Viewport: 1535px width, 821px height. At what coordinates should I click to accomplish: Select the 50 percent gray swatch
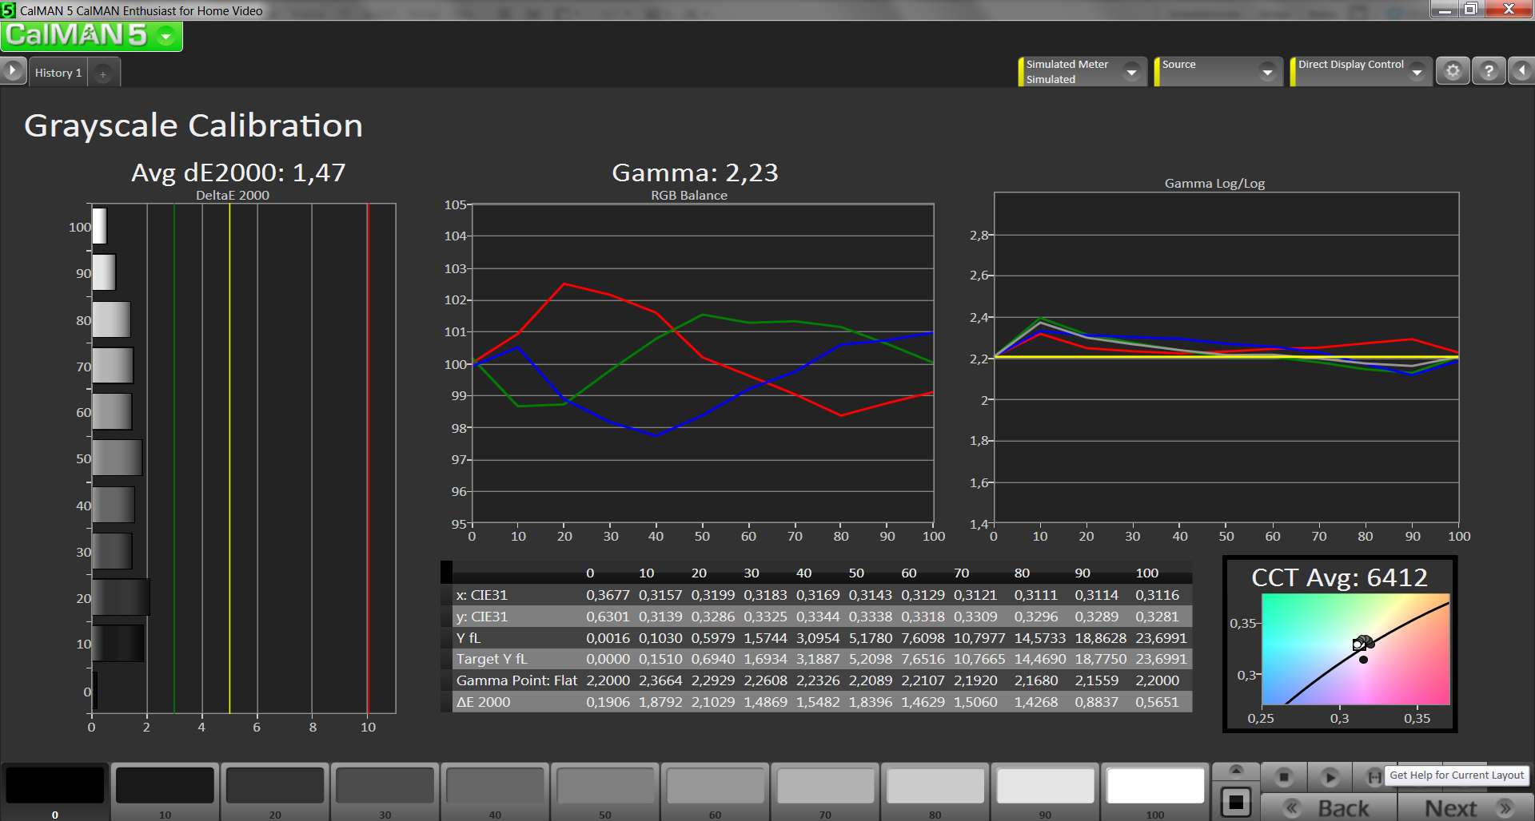605,786
